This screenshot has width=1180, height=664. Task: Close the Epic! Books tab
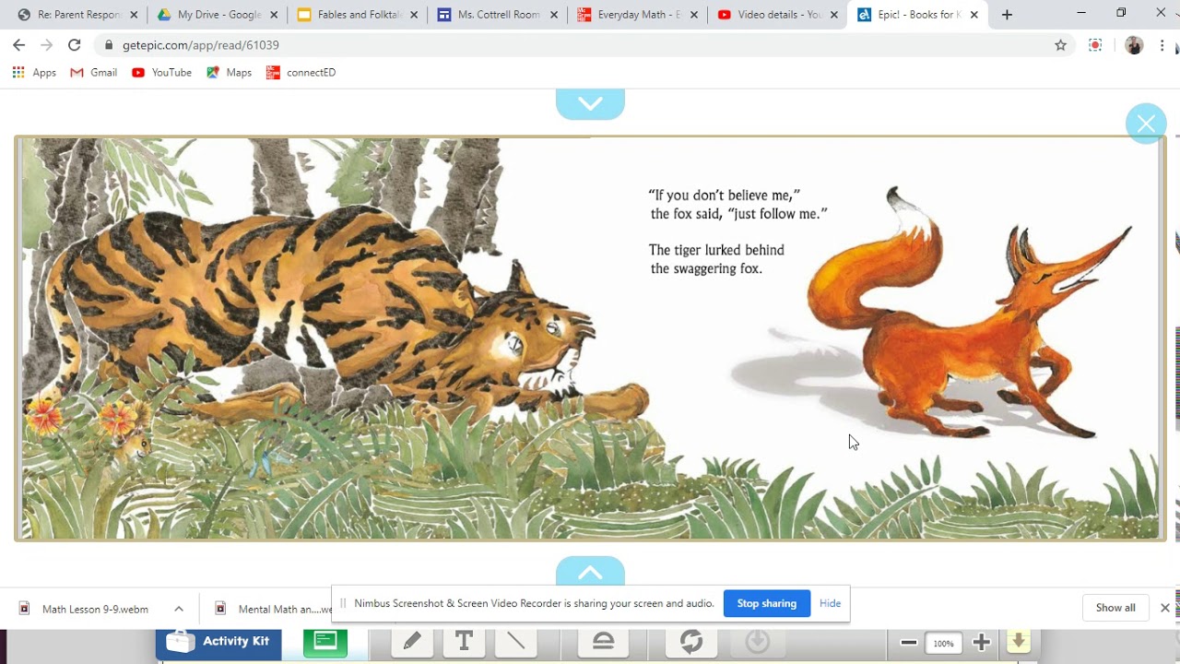pyautogui.click(x=973, y=15)
